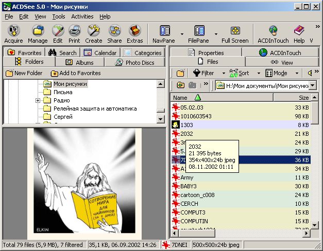The width and height of the screenshot is (323, 251).
Task: Click the new folder icon in Files toolbar
Action: (x=180, y=73)
